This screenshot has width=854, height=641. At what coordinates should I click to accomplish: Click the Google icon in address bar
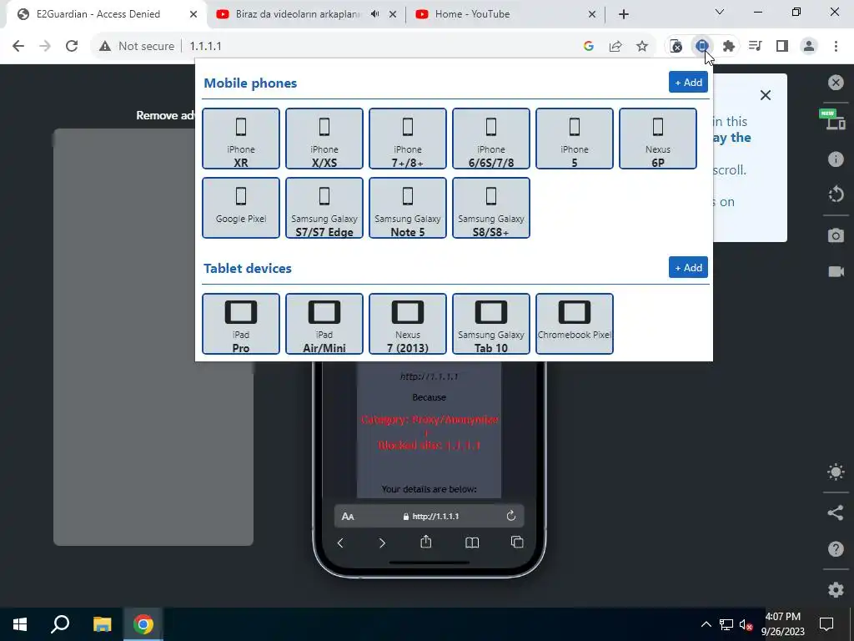[x=588, y=46]
